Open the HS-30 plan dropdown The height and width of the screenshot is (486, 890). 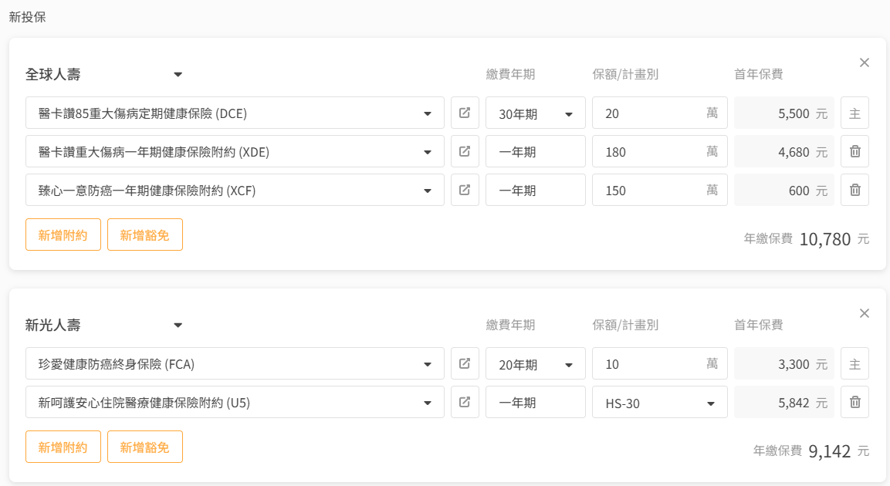(659, 403)
